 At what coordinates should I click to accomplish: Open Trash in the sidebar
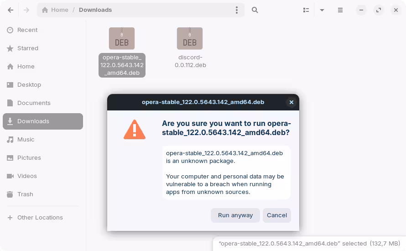[x=25, y=194]
